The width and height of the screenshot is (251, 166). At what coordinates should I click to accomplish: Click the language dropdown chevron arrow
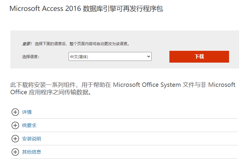pos(148,57)
